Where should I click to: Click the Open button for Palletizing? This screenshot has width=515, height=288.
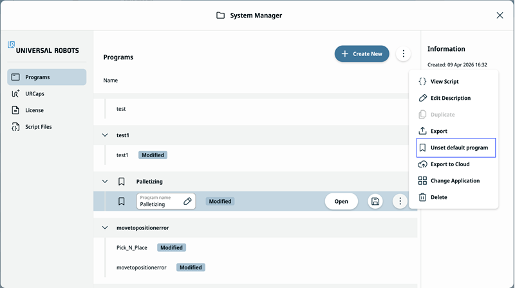[341, 201]
